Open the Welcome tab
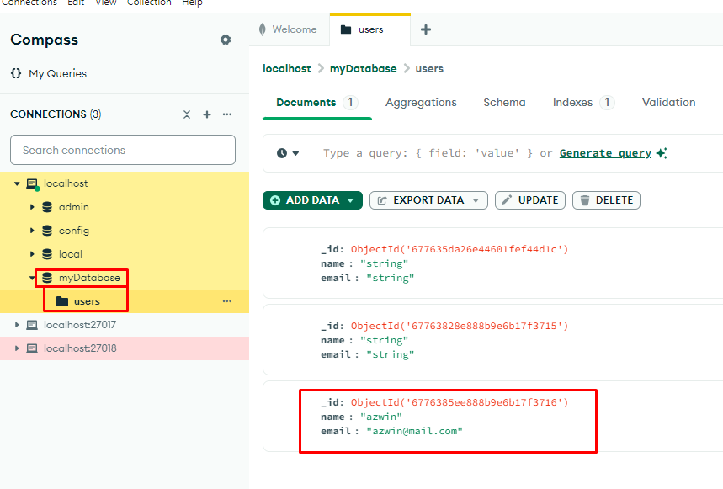The height and width of the screenshot is (489, 723). click(288, 29)
